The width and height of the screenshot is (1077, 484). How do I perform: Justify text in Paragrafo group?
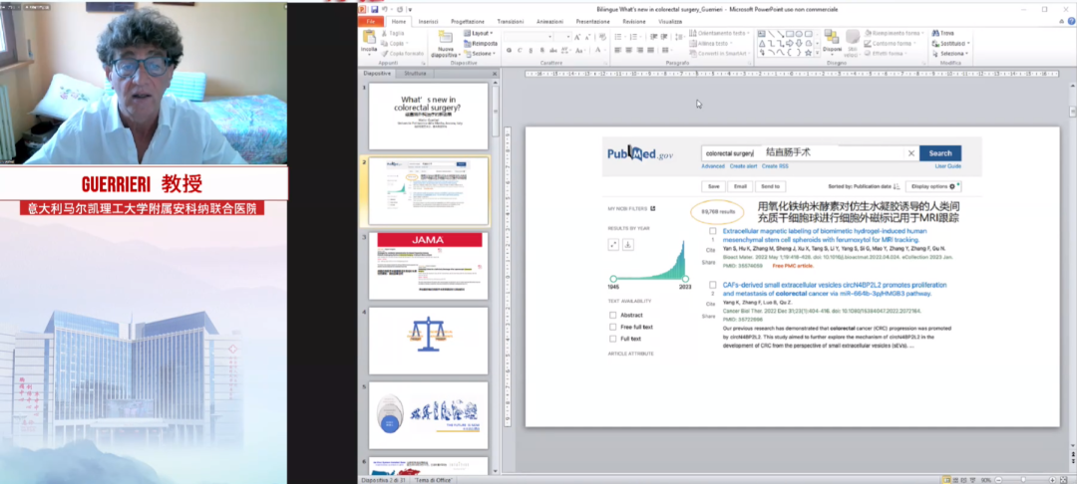[x=651, y=50]
